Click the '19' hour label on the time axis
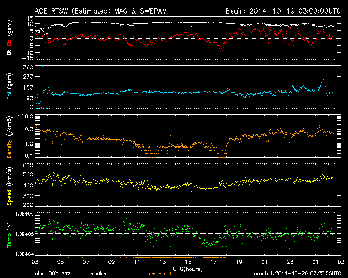The height and width of the screenshot is (278, 348). click(239, 262)
